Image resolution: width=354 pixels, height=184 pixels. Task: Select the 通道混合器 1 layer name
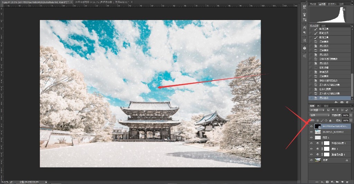coord(338,154)
